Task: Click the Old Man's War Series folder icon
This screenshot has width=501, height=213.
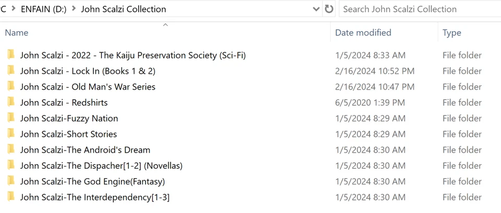Action: pos(11,86)
